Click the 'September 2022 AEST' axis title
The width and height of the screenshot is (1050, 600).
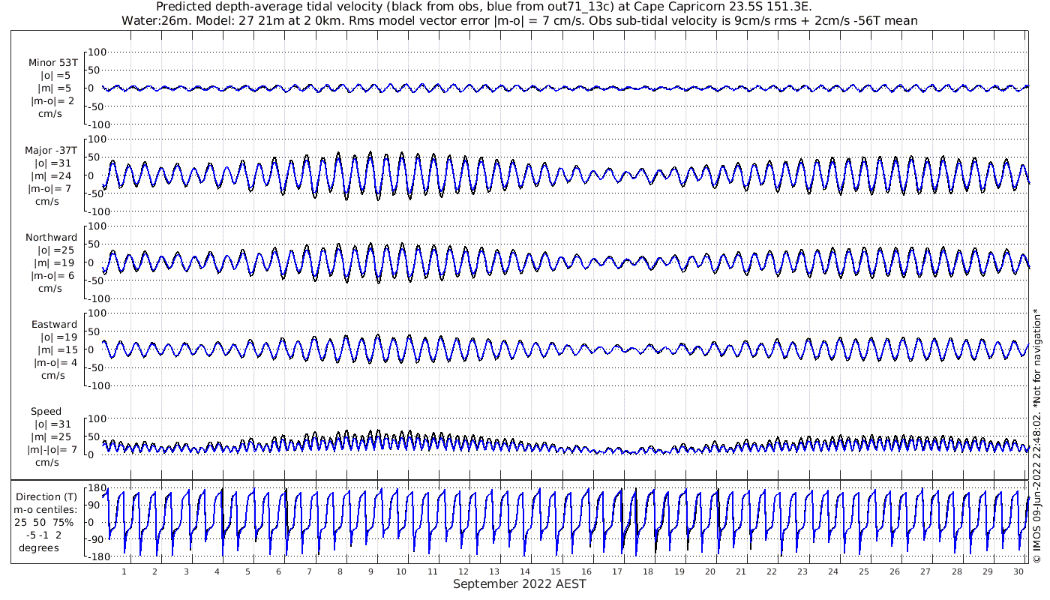pos(519,584)
